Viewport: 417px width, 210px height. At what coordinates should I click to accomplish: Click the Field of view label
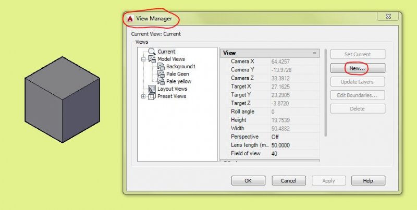(246, 153)
